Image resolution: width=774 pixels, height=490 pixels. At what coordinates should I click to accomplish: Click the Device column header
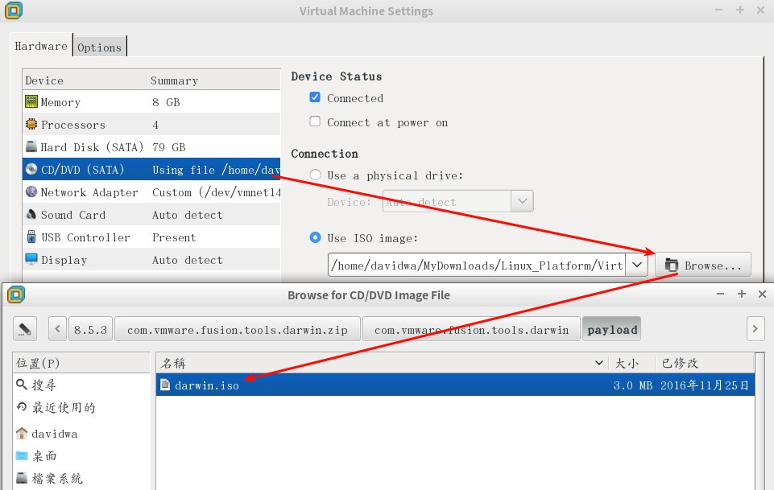tap(85, 80)
